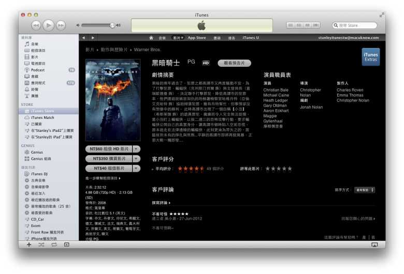The height and width of the screenshot is (274, 404).
Task: Select iTunes Store in the sidebar
Action: coord(49,111)
